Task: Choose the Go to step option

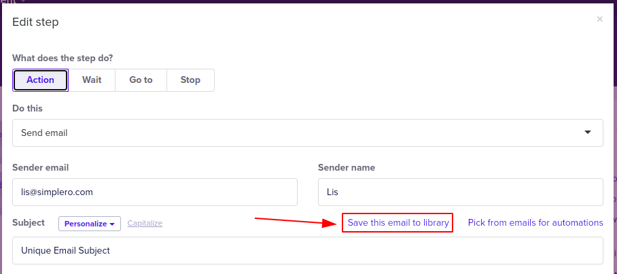Action: [x=141, y=80]
